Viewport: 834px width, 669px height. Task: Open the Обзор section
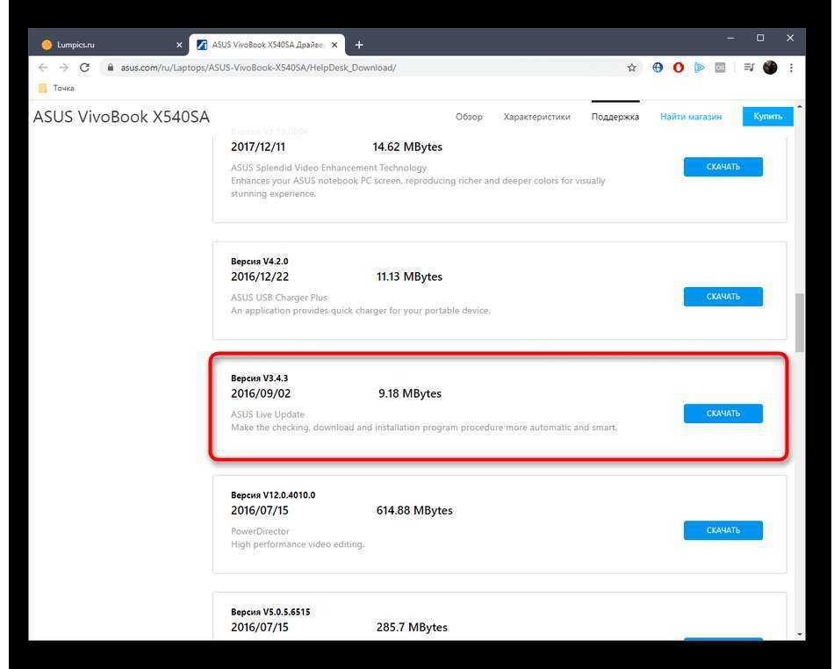tap(469, 117)
